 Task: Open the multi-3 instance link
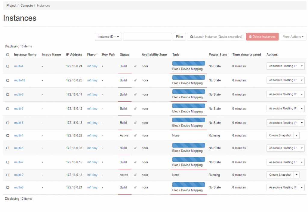[x=19, y=109]
